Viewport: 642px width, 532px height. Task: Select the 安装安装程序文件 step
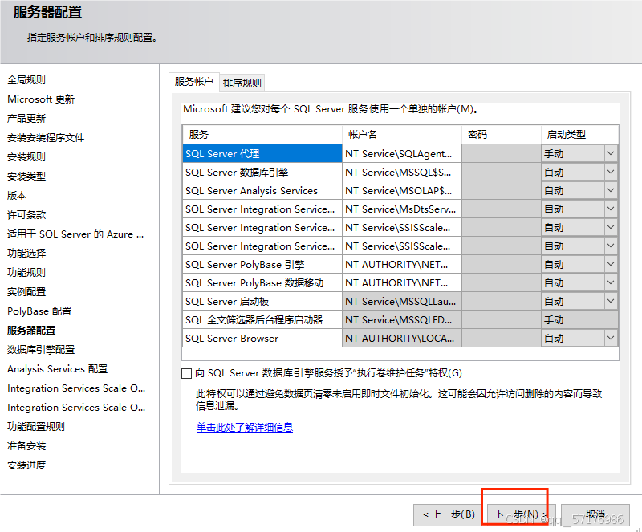tap(46, 137)
